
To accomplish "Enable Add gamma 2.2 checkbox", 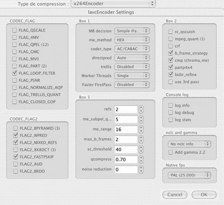I will (x=171, y=152).
